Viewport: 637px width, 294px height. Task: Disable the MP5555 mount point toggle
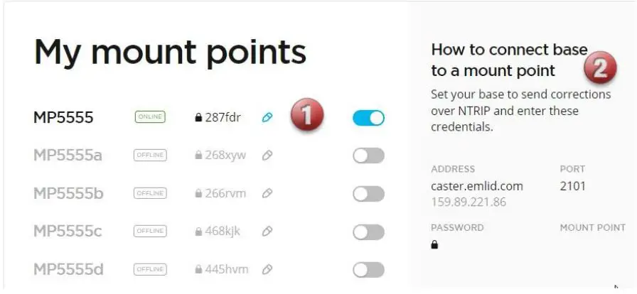368,118
